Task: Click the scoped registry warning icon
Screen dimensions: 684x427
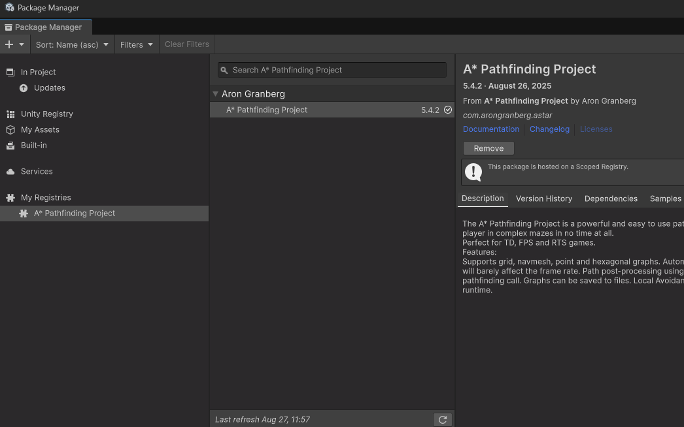Action: [473, 172]
